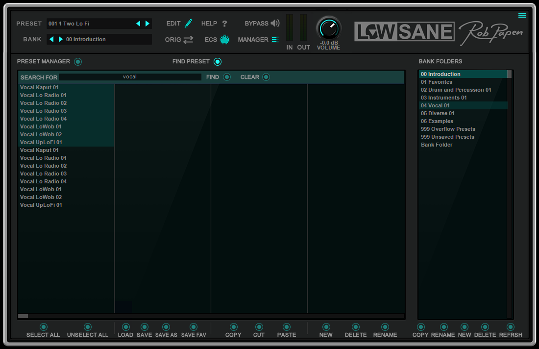This screenshot has height=349, width=539.
Task: Click the LowSane logo
Action: click(x=404, y=32)
